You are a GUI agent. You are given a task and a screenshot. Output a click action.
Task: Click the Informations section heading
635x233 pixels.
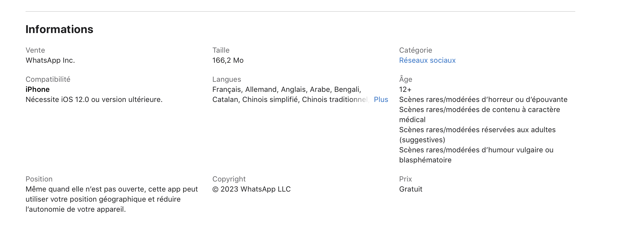click(59, 29)
